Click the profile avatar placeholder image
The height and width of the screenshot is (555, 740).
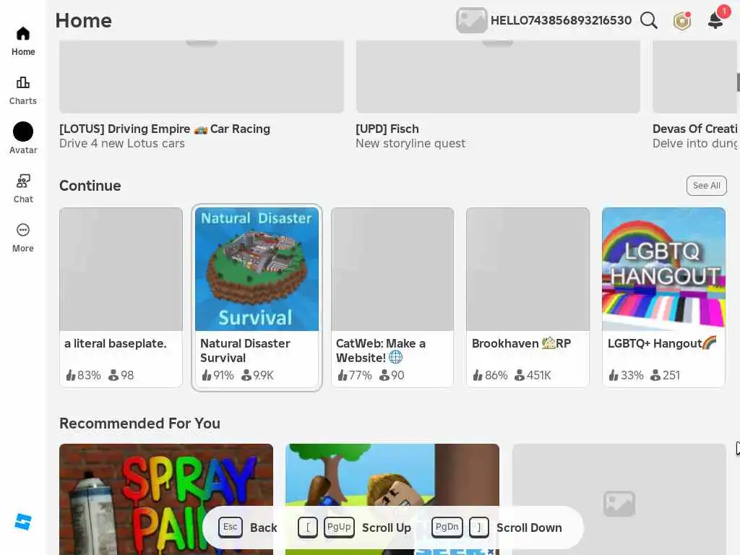tap(471, 20)
